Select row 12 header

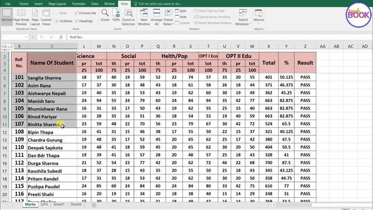[x=5, y=132]
